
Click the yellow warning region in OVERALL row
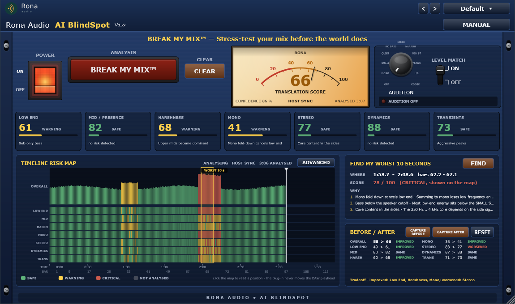pyautogui.click(x=129, y=194)
